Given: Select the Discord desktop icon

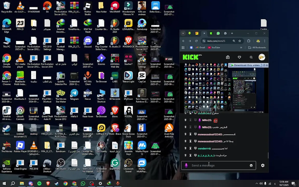Looking at the screenshot, I should pyautogui.click(x=88, y=42).
